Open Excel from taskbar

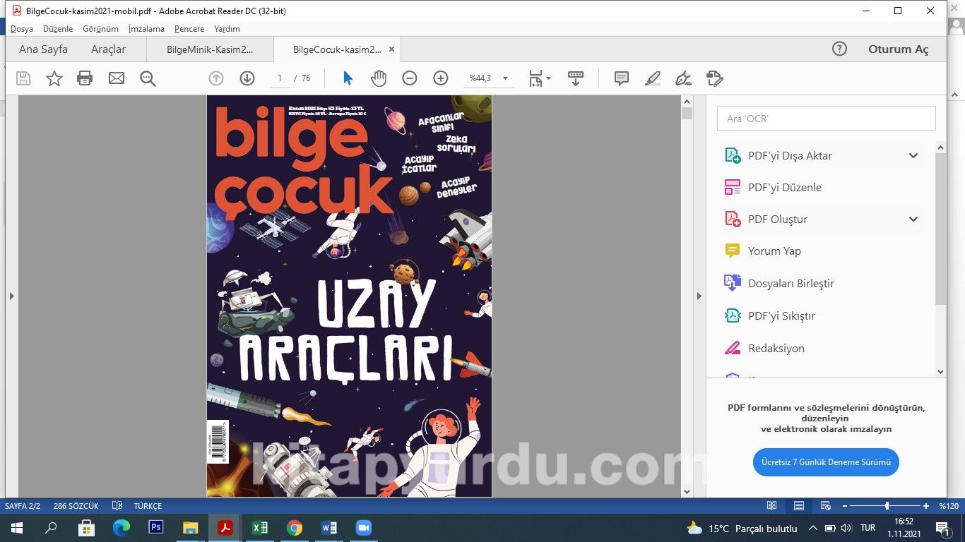coord(260,527)
